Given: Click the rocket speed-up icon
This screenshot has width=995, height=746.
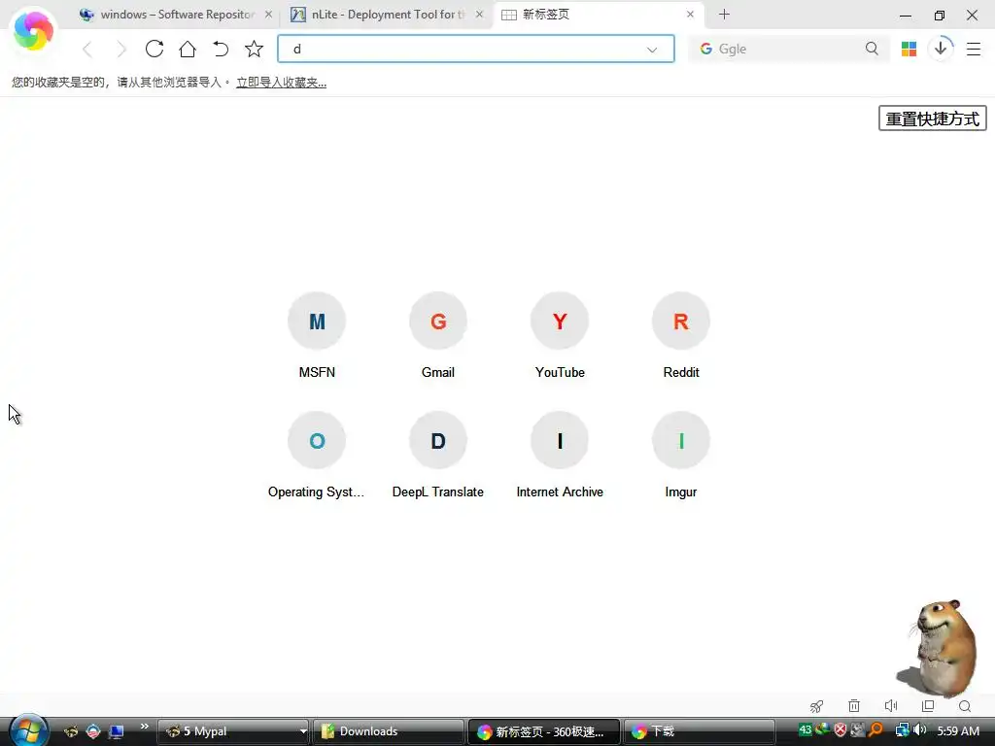Looking at the screenshot, I should pos(816,706).
